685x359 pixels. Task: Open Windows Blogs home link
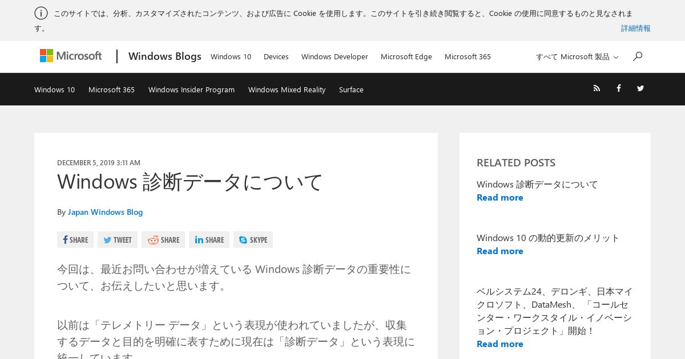tap(165, 56)
